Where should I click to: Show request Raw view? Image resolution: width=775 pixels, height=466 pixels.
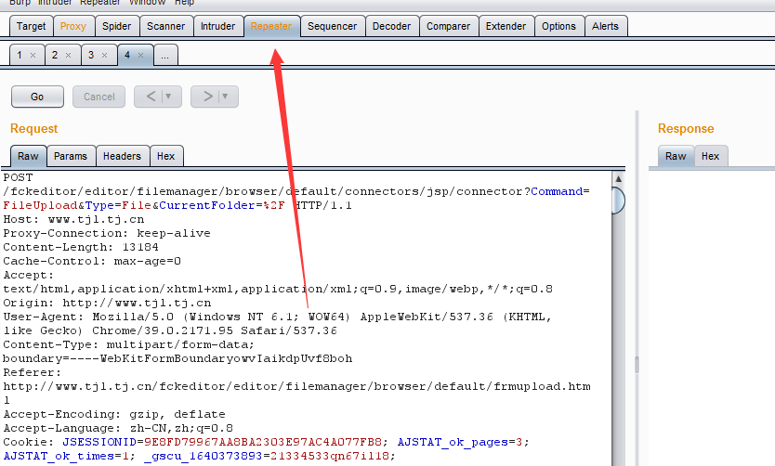click(x=28, y=156)
